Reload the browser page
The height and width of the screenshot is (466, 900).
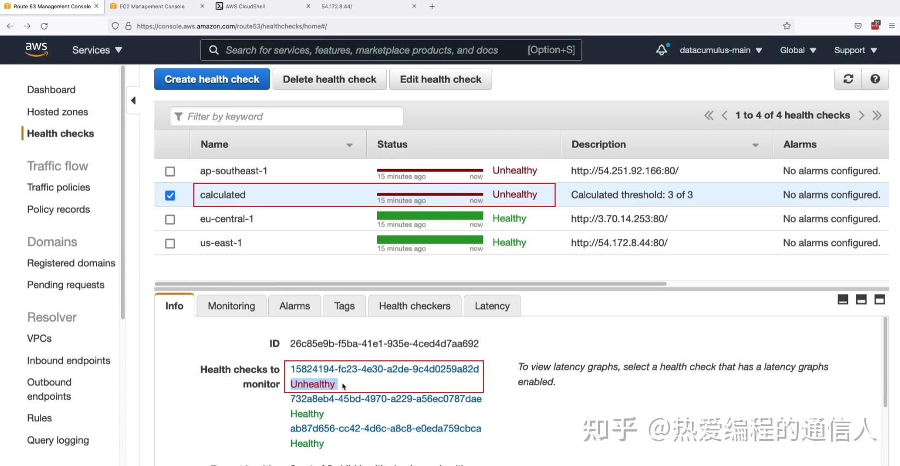44,26
